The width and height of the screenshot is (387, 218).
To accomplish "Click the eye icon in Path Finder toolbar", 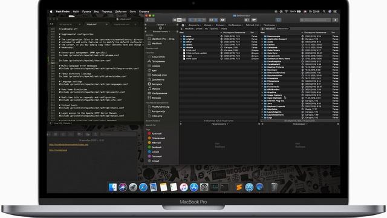I will pyautogui.click(x=223, y=20).
